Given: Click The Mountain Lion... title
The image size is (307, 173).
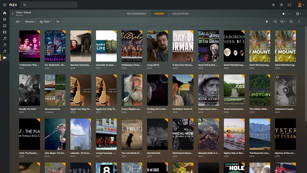Looking at the screenshot, I should click(259, 153).
